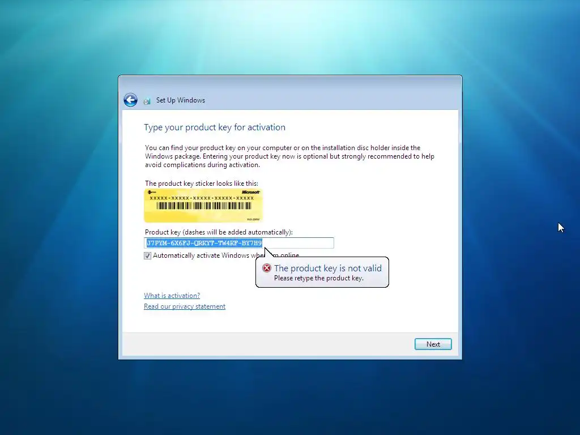This screenshot has width=580, height=435.
Task: Click the 'Product key (dashes will be added automatically):' label
Action: click(219, 232)
